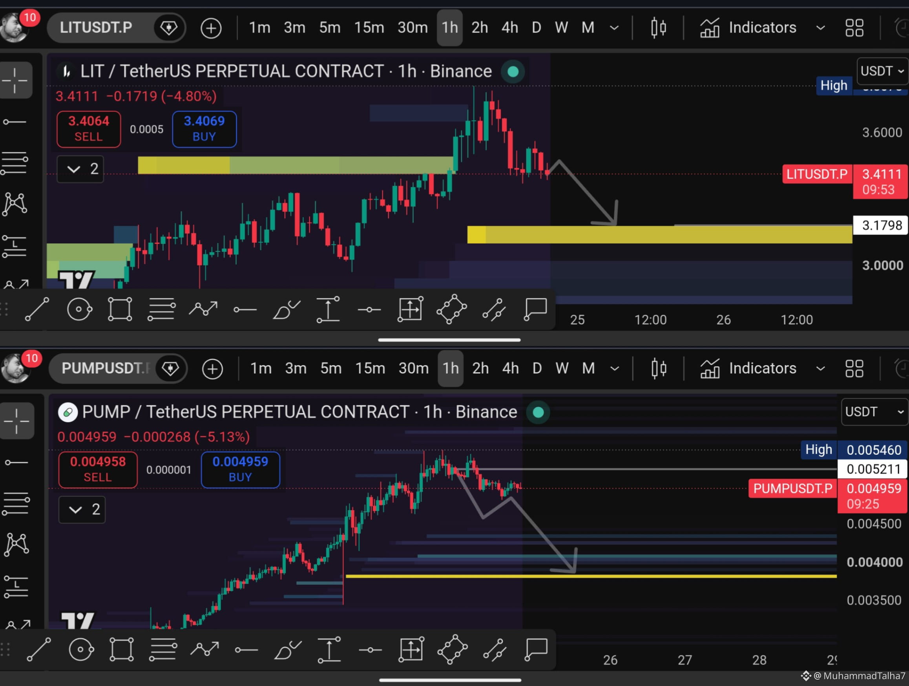Select long position tool in LIT left sidebar
The width and height of the screenshot is (909, 686).
pyautogui.click(x=15, y=246)
